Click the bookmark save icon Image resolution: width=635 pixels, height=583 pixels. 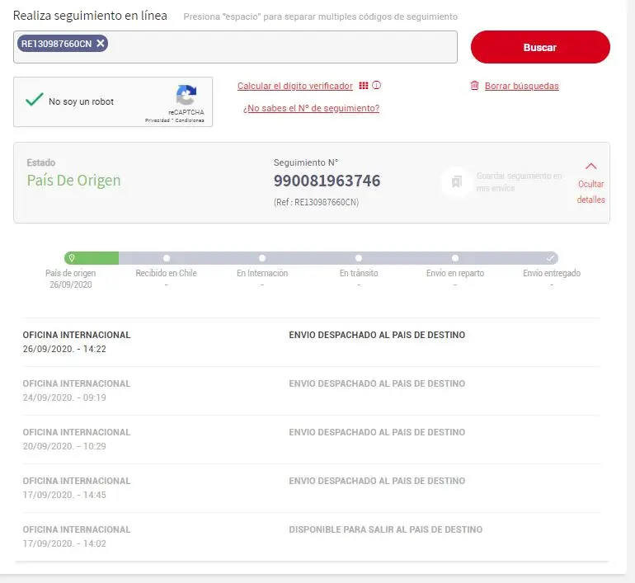456,181
